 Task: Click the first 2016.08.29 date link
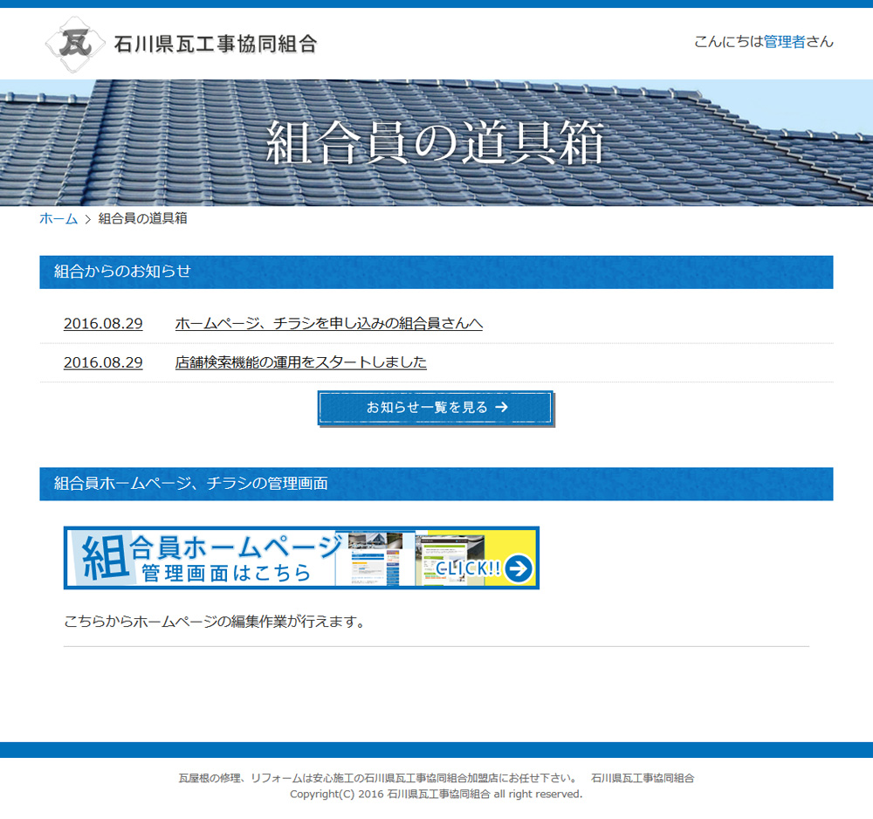pyautogui.click(x=103, y=323)
